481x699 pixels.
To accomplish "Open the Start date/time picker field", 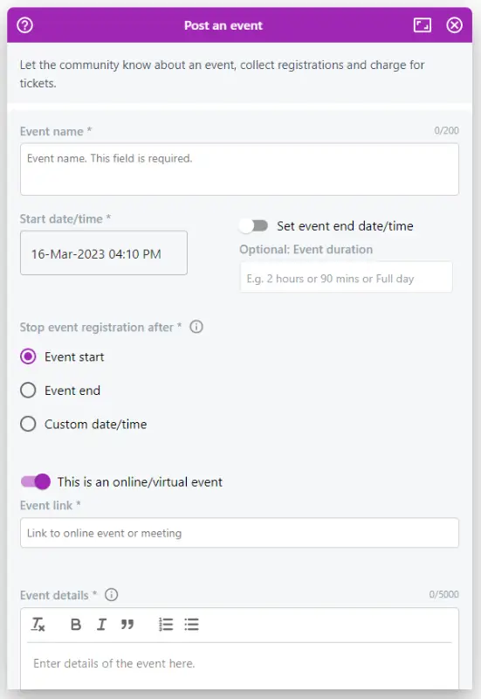I will (x=104, y=253).
